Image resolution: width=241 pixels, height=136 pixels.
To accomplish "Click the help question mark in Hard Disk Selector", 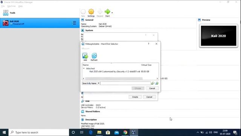I will click(x=148, y=44).
